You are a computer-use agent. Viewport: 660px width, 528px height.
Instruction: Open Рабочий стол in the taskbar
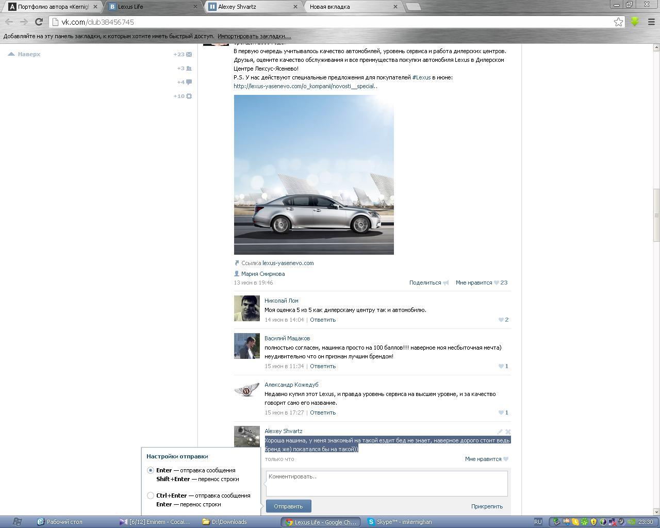(60, 522)
